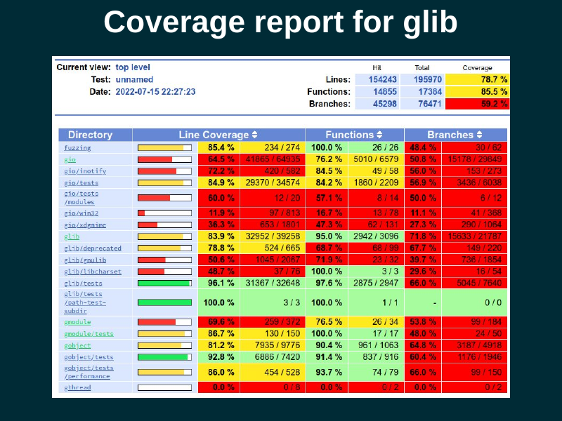Open the gobject directory report

pos(77,346)
